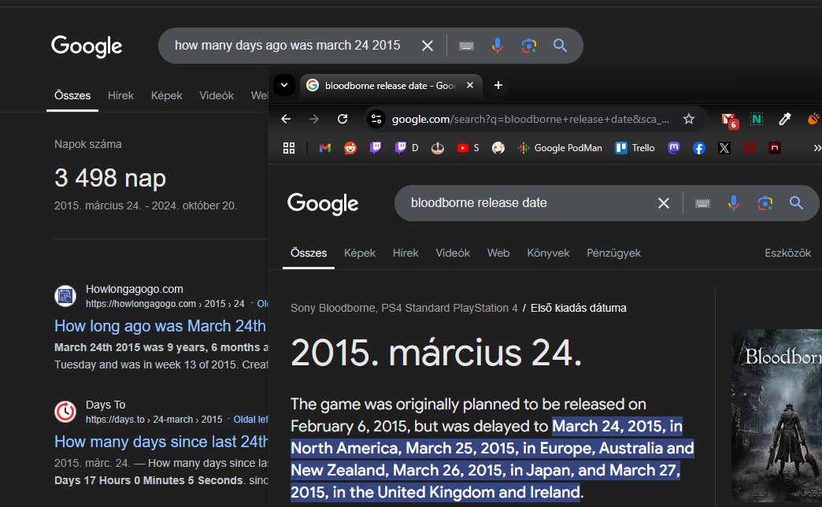Start voice search in bloodborne window

(x=733, y=203)
